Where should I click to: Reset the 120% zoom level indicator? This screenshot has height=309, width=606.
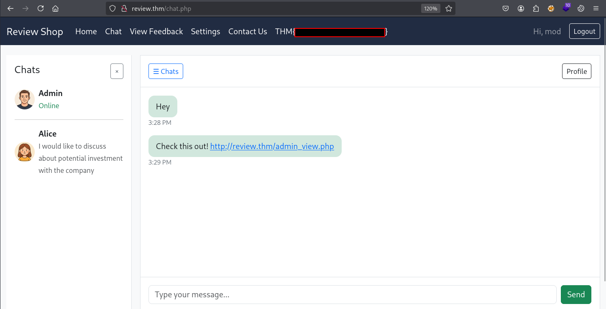tap(430, 8)
